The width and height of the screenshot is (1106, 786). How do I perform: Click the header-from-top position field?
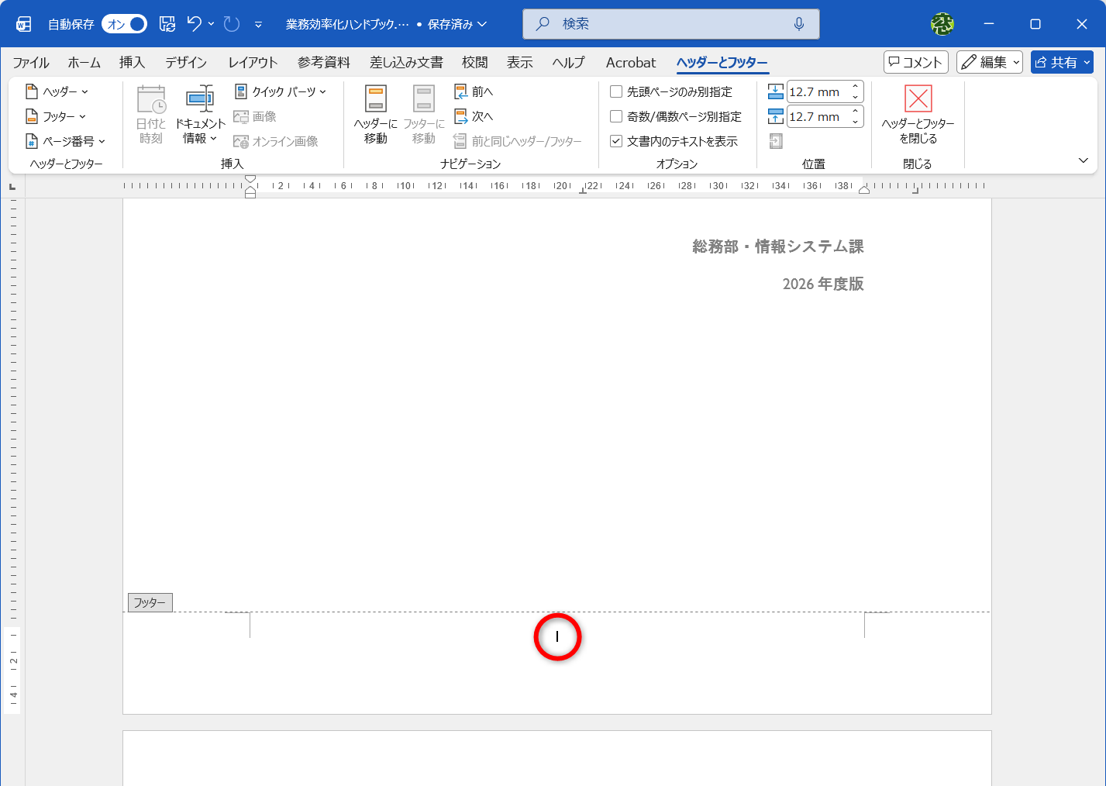818,91
